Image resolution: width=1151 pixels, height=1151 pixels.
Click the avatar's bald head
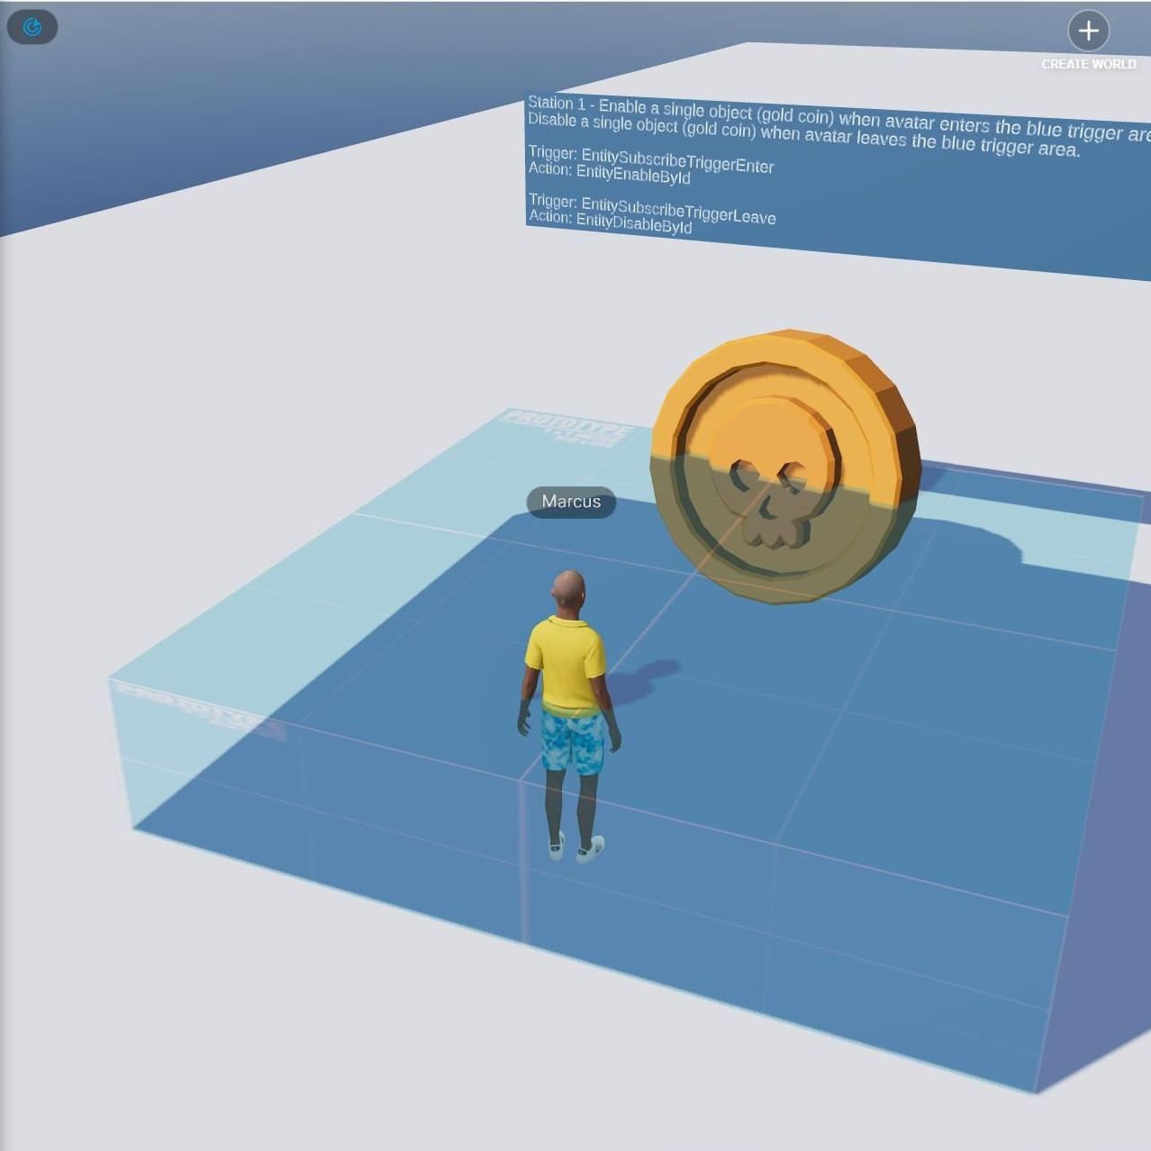[568, 590]
